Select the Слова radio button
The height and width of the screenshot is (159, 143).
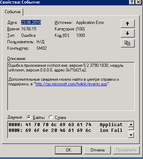[51, 117]
